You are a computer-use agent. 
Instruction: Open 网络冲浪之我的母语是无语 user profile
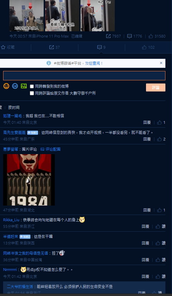tap(26, 253)
